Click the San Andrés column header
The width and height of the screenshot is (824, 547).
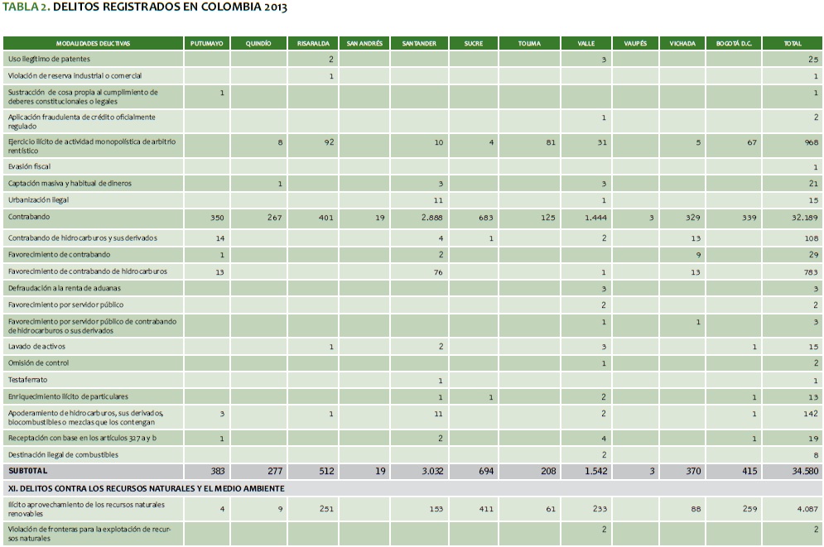(x=365, y=44)
